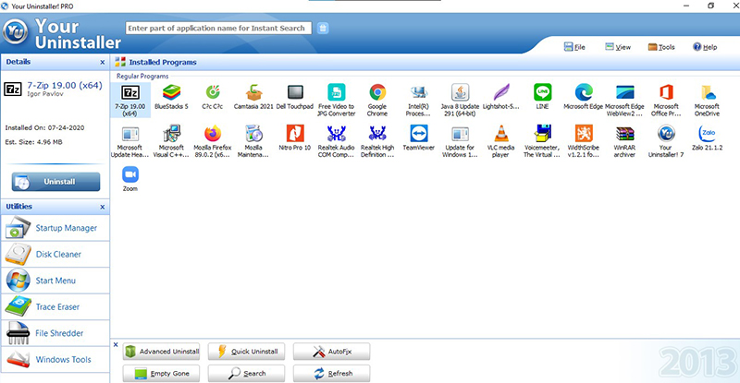Select the VLC media player icon
This screenshot has width=740, height=383.
tap(499, 133)
